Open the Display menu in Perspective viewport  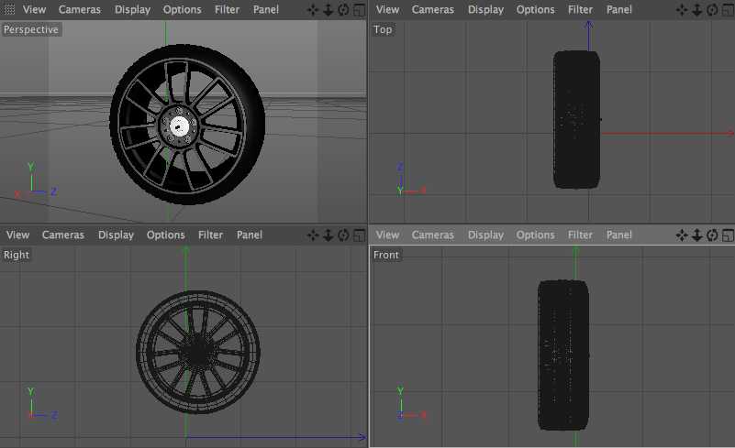click(133, 10)
